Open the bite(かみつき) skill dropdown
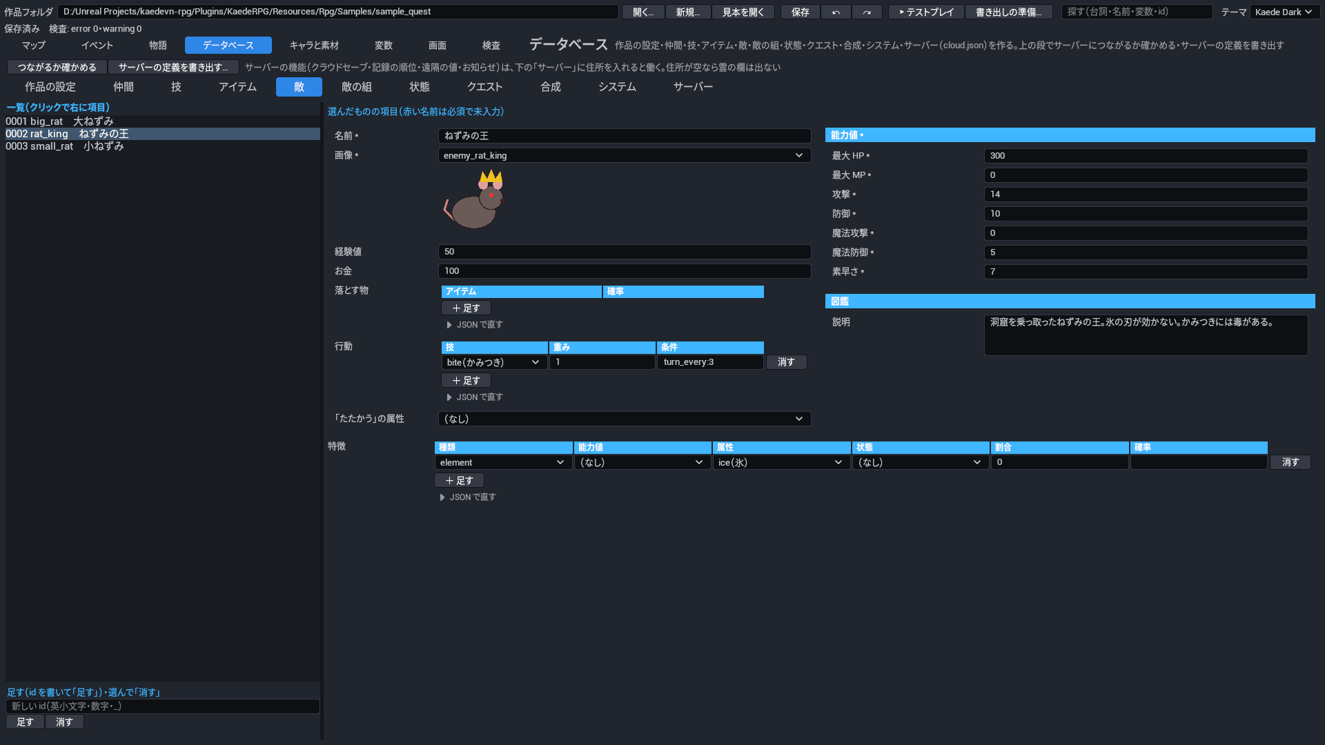This screenshot has width=1325, height=745. (x=494, y=362)
